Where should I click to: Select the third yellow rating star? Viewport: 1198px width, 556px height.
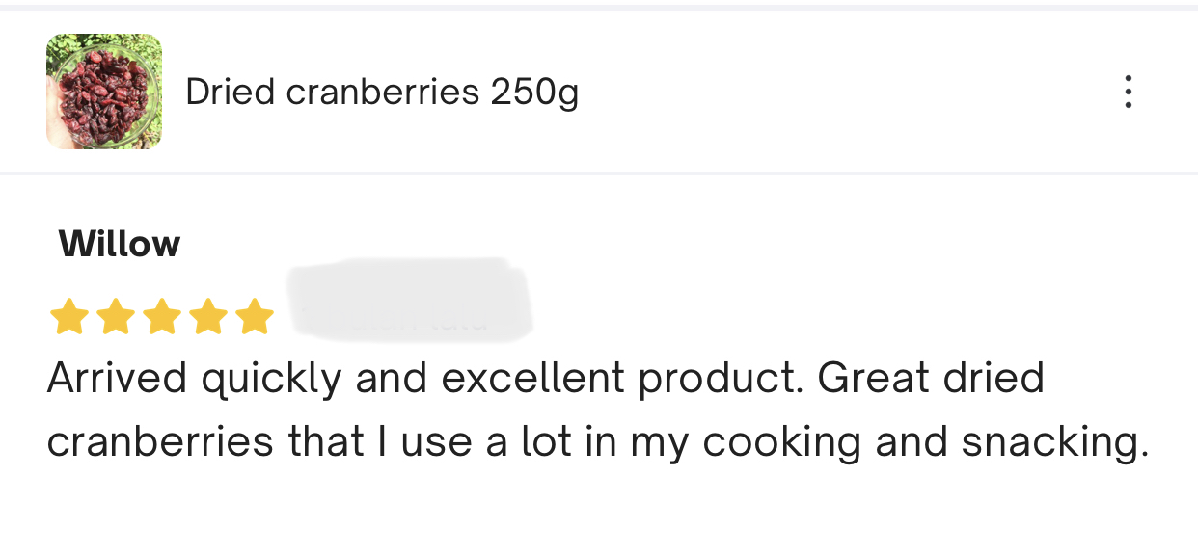pos(161,316)
